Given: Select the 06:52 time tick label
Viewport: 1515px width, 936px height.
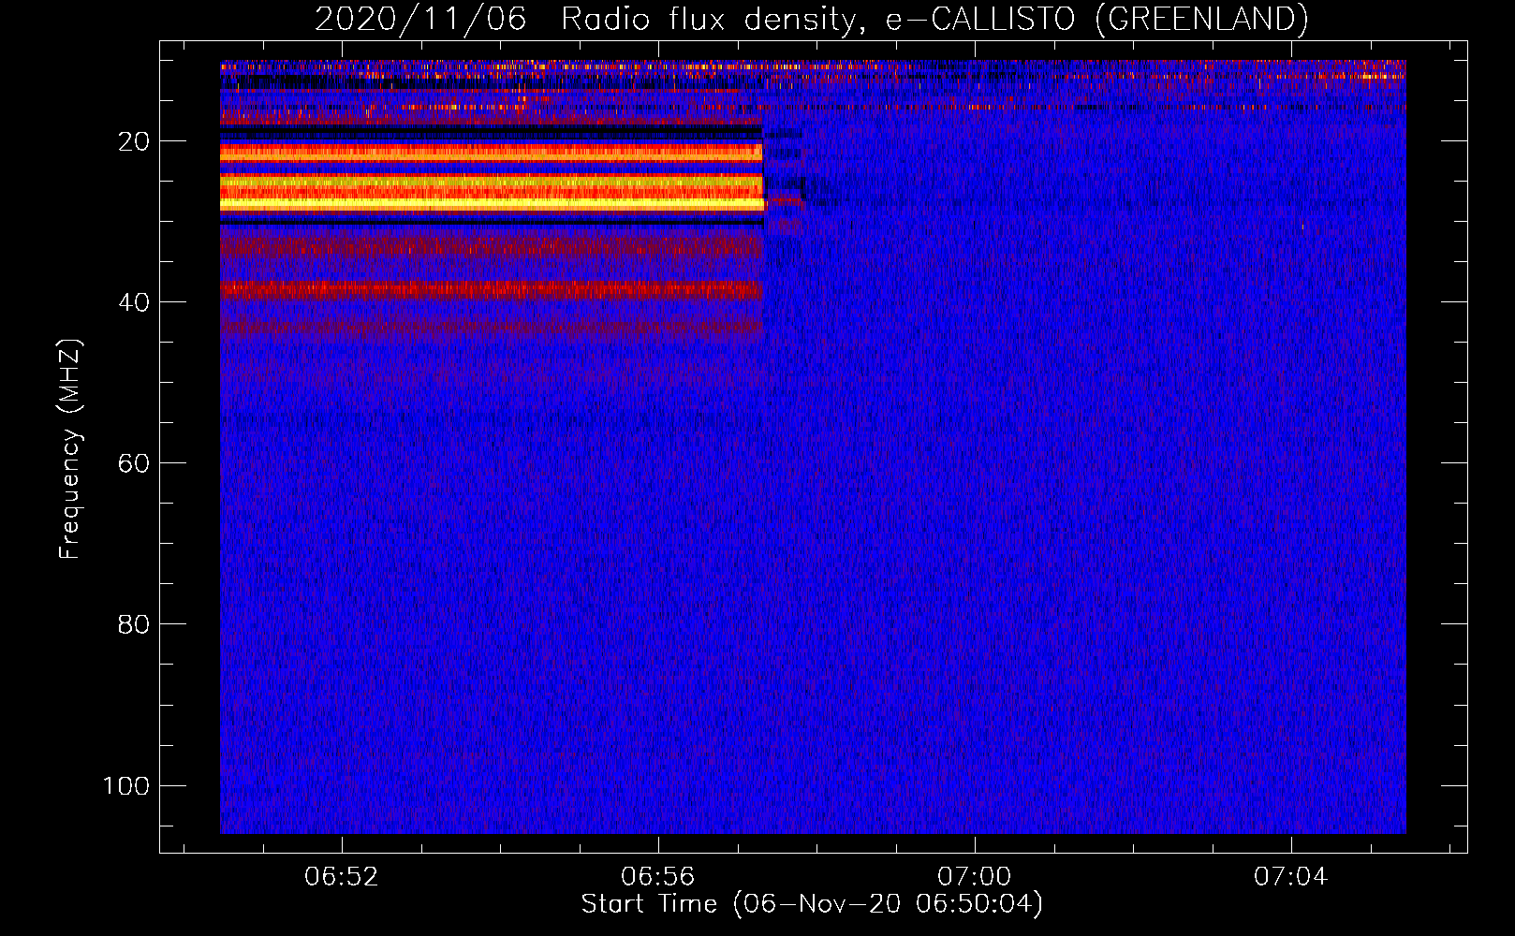Looking at the screenshot, I should (342, 876).
